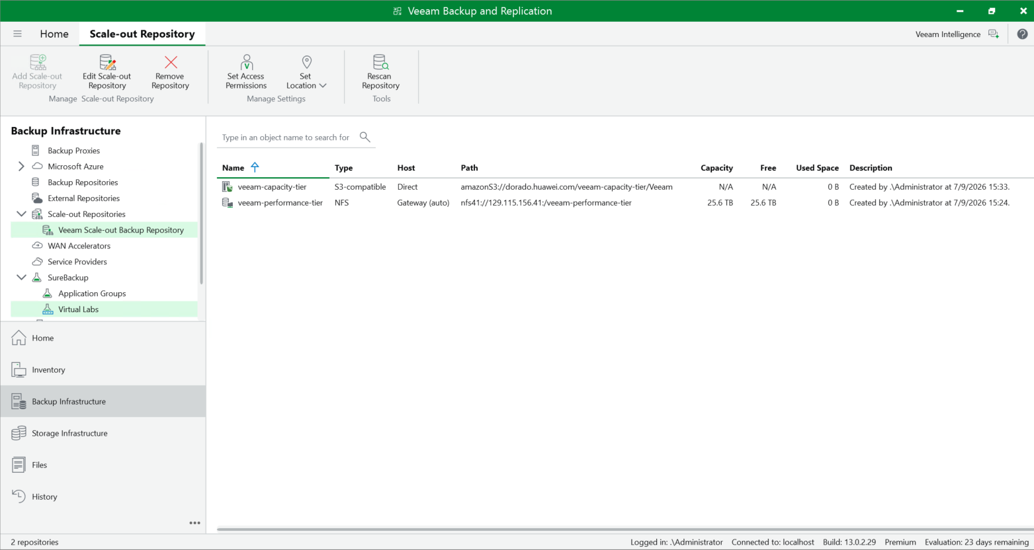Screen dimensions: 1034x550
Task: Click the Backup Proxies tree icon
Action: pos(36,151)
